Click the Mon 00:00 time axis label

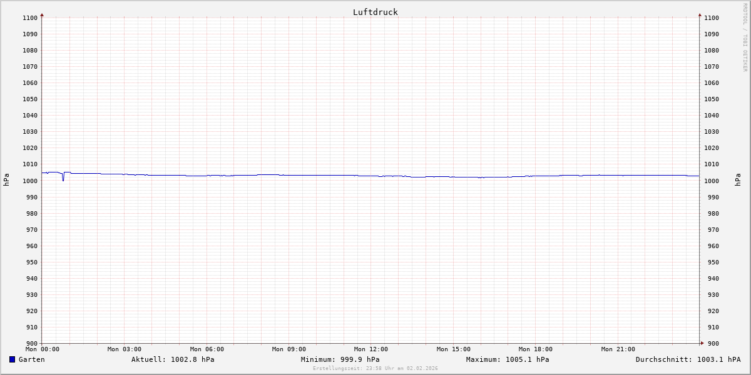click(43, 349)
